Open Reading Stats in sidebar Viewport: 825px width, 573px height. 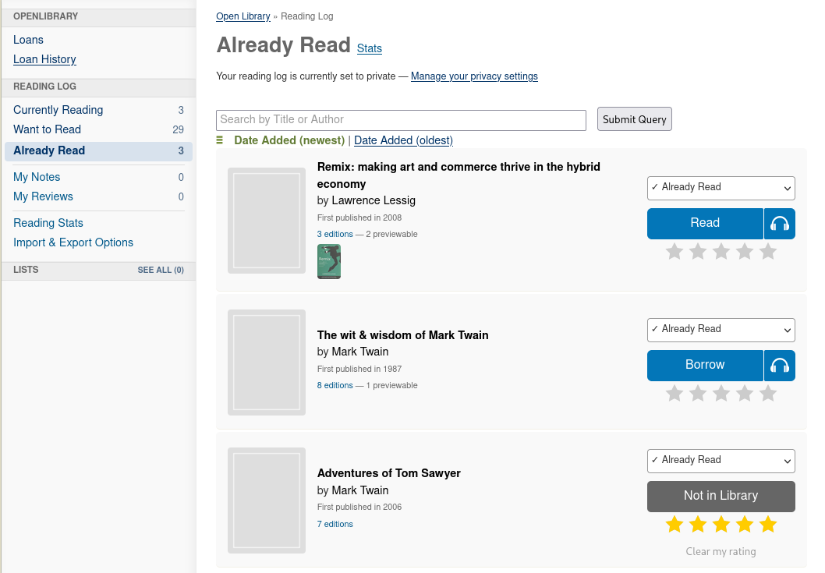48,222
